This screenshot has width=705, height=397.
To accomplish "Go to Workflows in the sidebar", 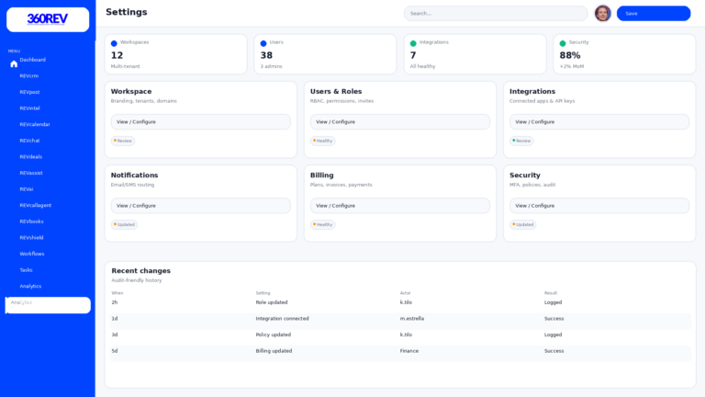I will tap(32, 254).
